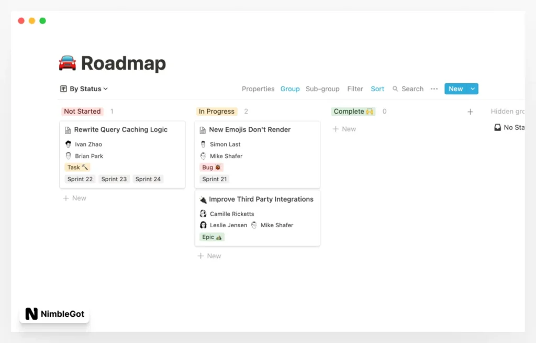
Task: Open the Sub-group menu
Action: click(x=322, y=88)
